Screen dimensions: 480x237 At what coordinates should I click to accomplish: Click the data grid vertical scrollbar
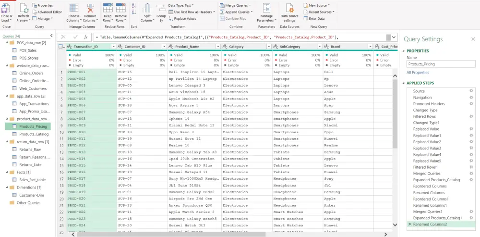tap(395, 113)
